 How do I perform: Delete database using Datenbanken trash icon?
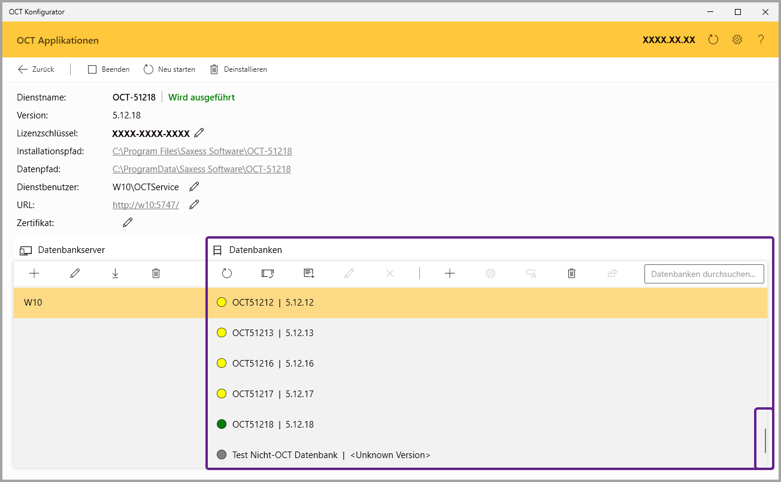571,273
